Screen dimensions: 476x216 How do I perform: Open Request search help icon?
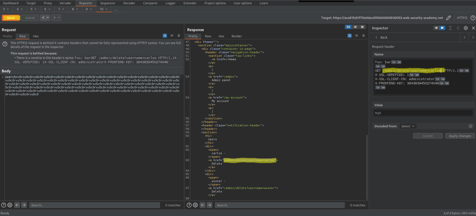pyautogui.click(x=3, y=205)
